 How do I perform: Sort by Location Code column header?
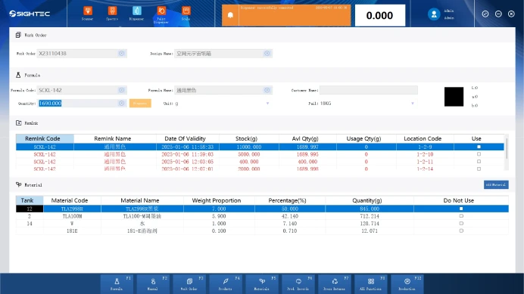[x=425, y=138]
